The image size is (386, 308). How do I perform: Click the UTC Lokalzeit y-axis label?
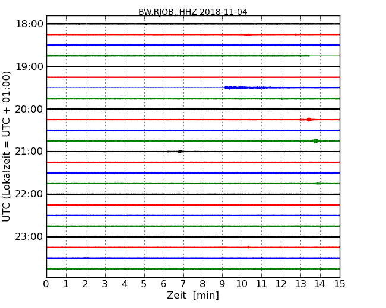[x=6, y=146]
